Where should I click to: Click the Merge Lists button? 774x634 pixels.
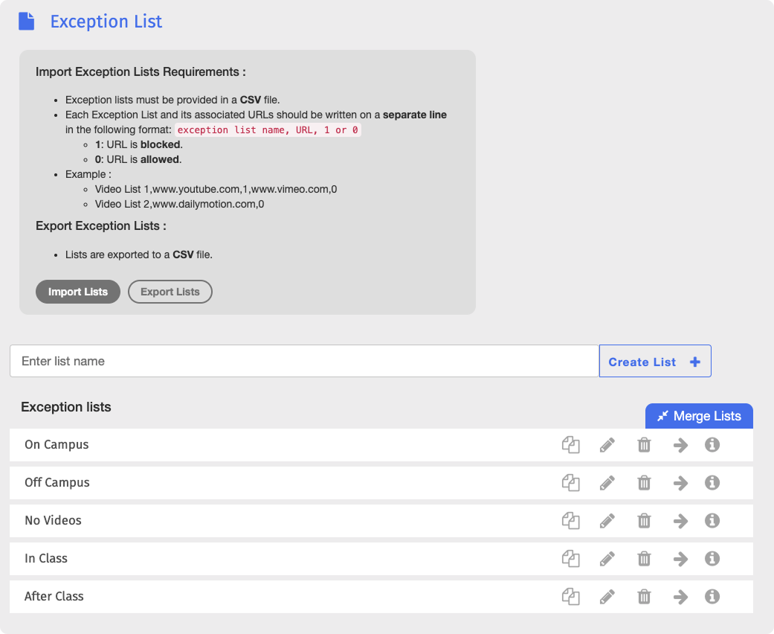pos(699,416)
